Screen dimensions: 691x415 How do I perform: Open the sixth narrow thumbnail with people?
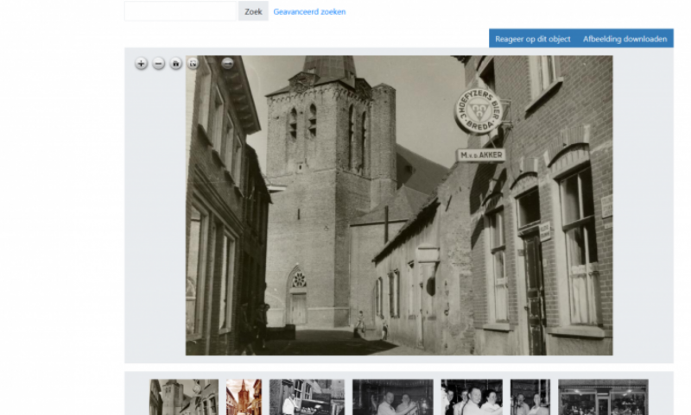point(529,398)
